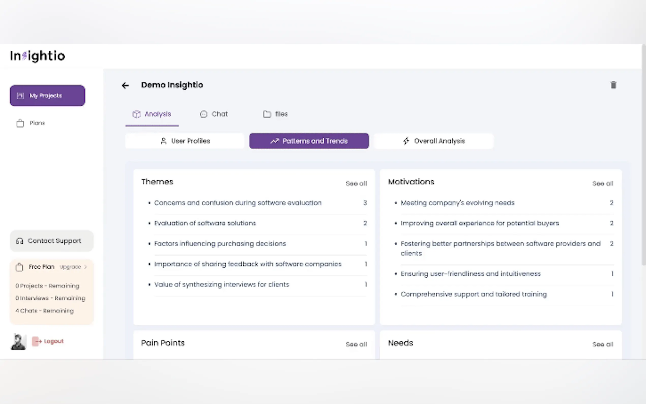Image resolution: width=646 pixels, height=404 pixels.
Task: Click the Logout icon
Action: point(37,341)
